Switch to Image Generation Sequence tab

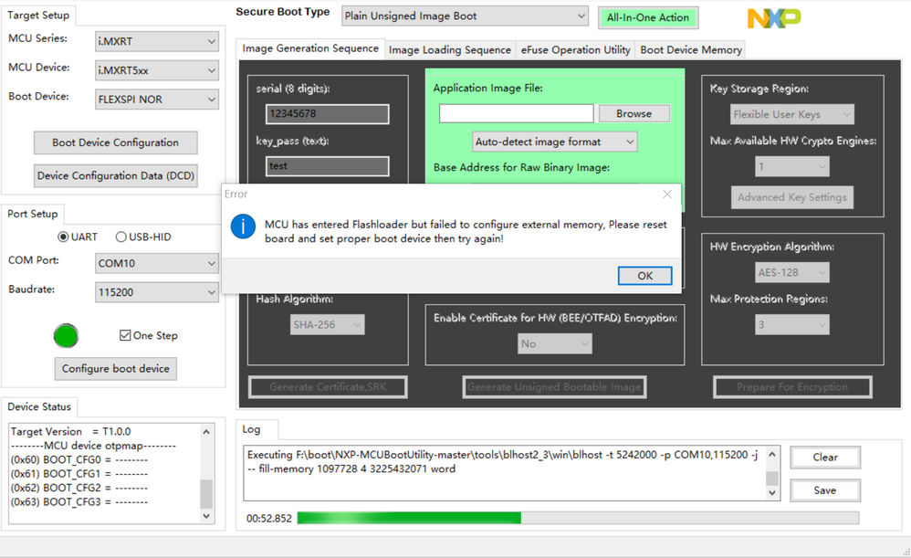point(310,48)
